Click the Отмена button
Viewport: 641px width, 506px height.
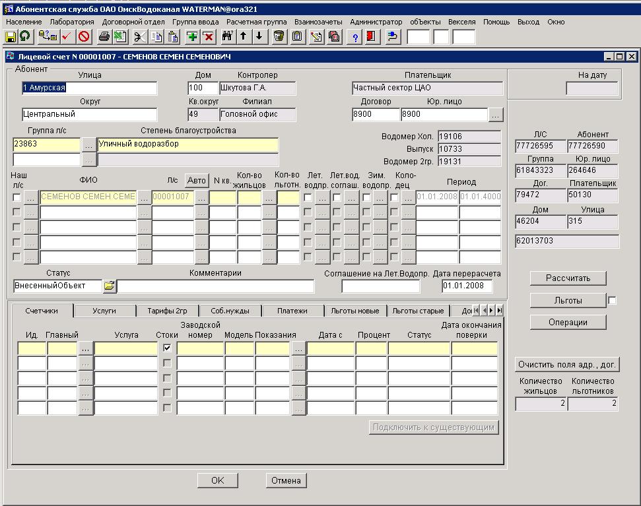(286, 481)
